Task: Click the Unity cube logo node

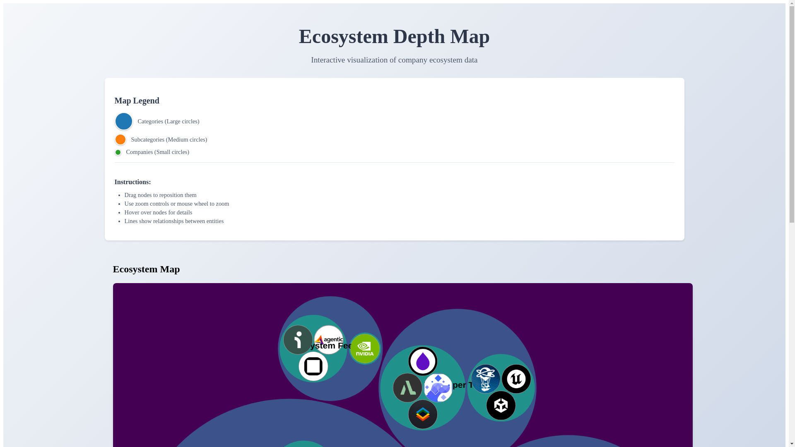Action: (x=501, y=406)
